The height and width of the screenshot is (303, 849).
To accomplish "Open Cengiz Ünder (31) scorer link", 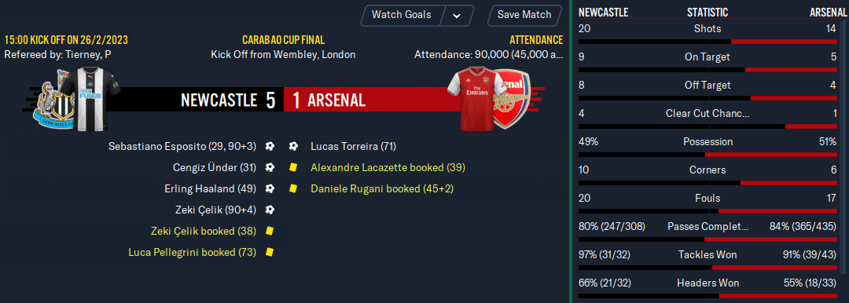I will click(213, 168).
